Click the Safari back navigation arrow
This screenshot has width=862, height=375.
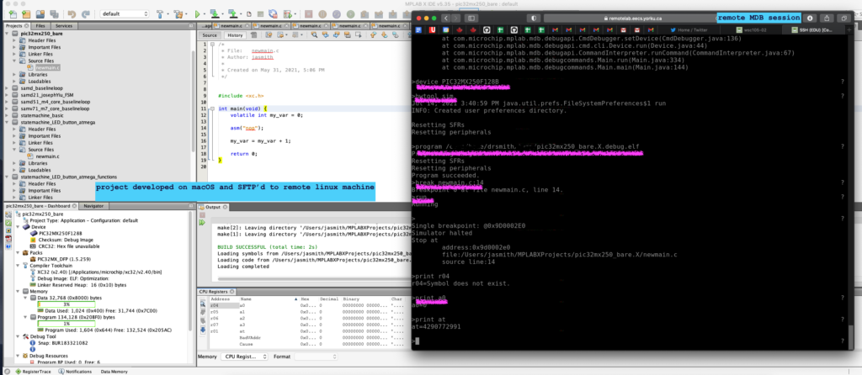(x=448, y=18)
